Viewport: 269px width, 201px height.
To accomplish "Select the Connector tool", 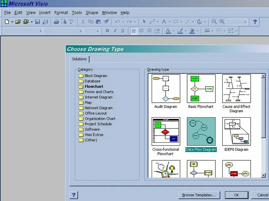I will [x=152, y=22].
